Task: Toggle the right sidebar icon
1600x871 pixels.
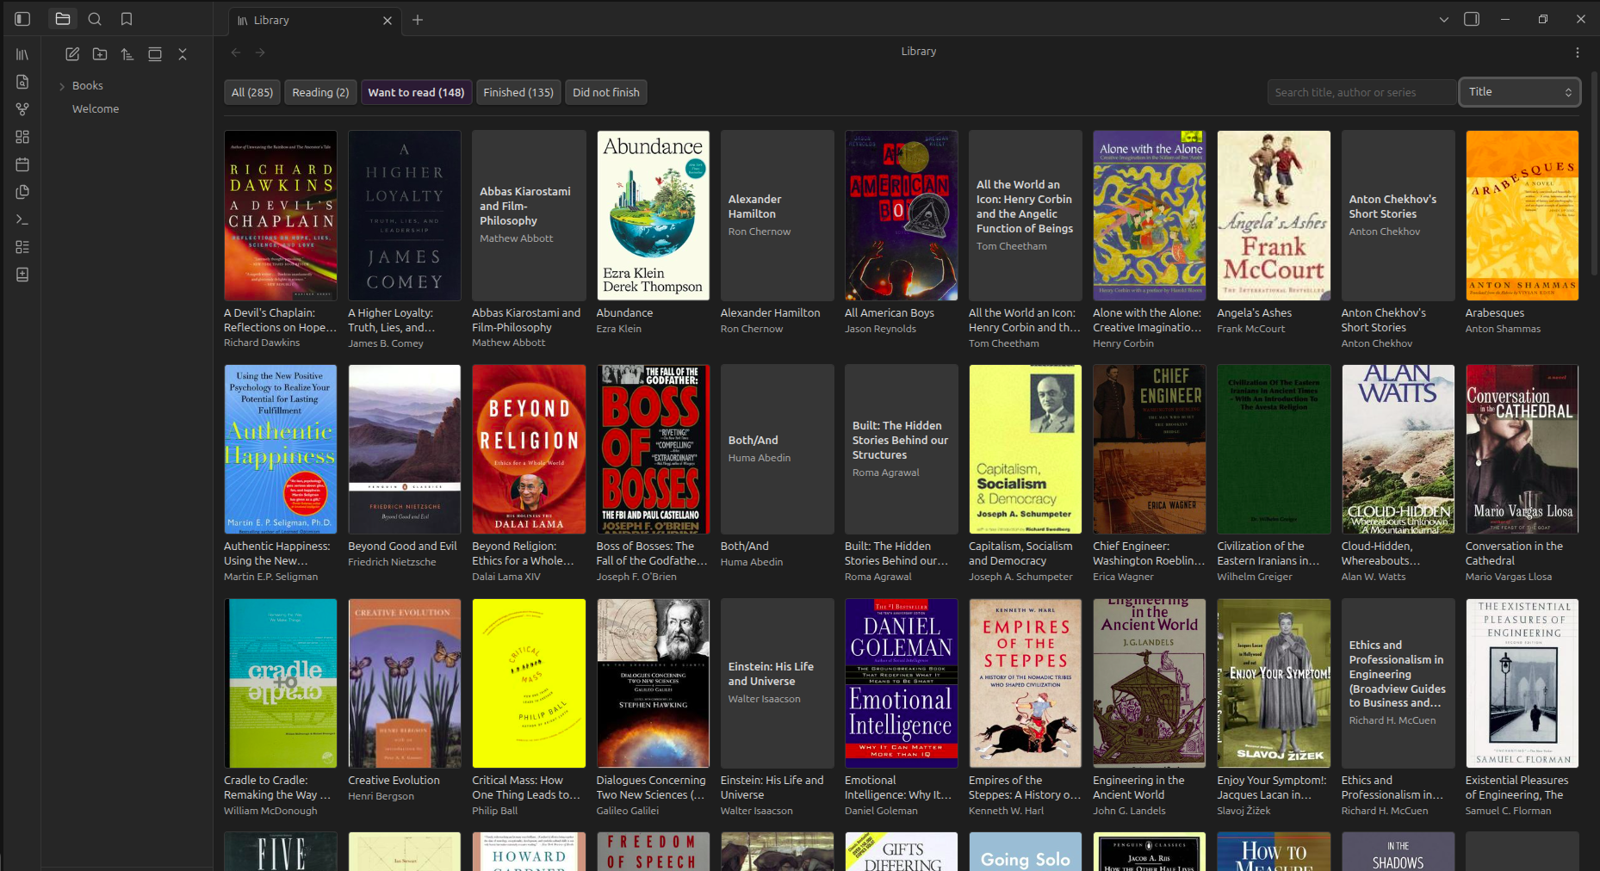Action: point(1472,19)
